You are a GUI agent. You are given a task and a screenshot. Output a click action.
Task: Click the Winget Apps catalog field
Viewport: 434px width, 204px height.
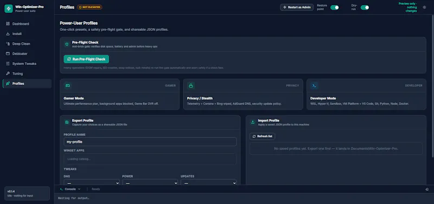pos(150,159)
